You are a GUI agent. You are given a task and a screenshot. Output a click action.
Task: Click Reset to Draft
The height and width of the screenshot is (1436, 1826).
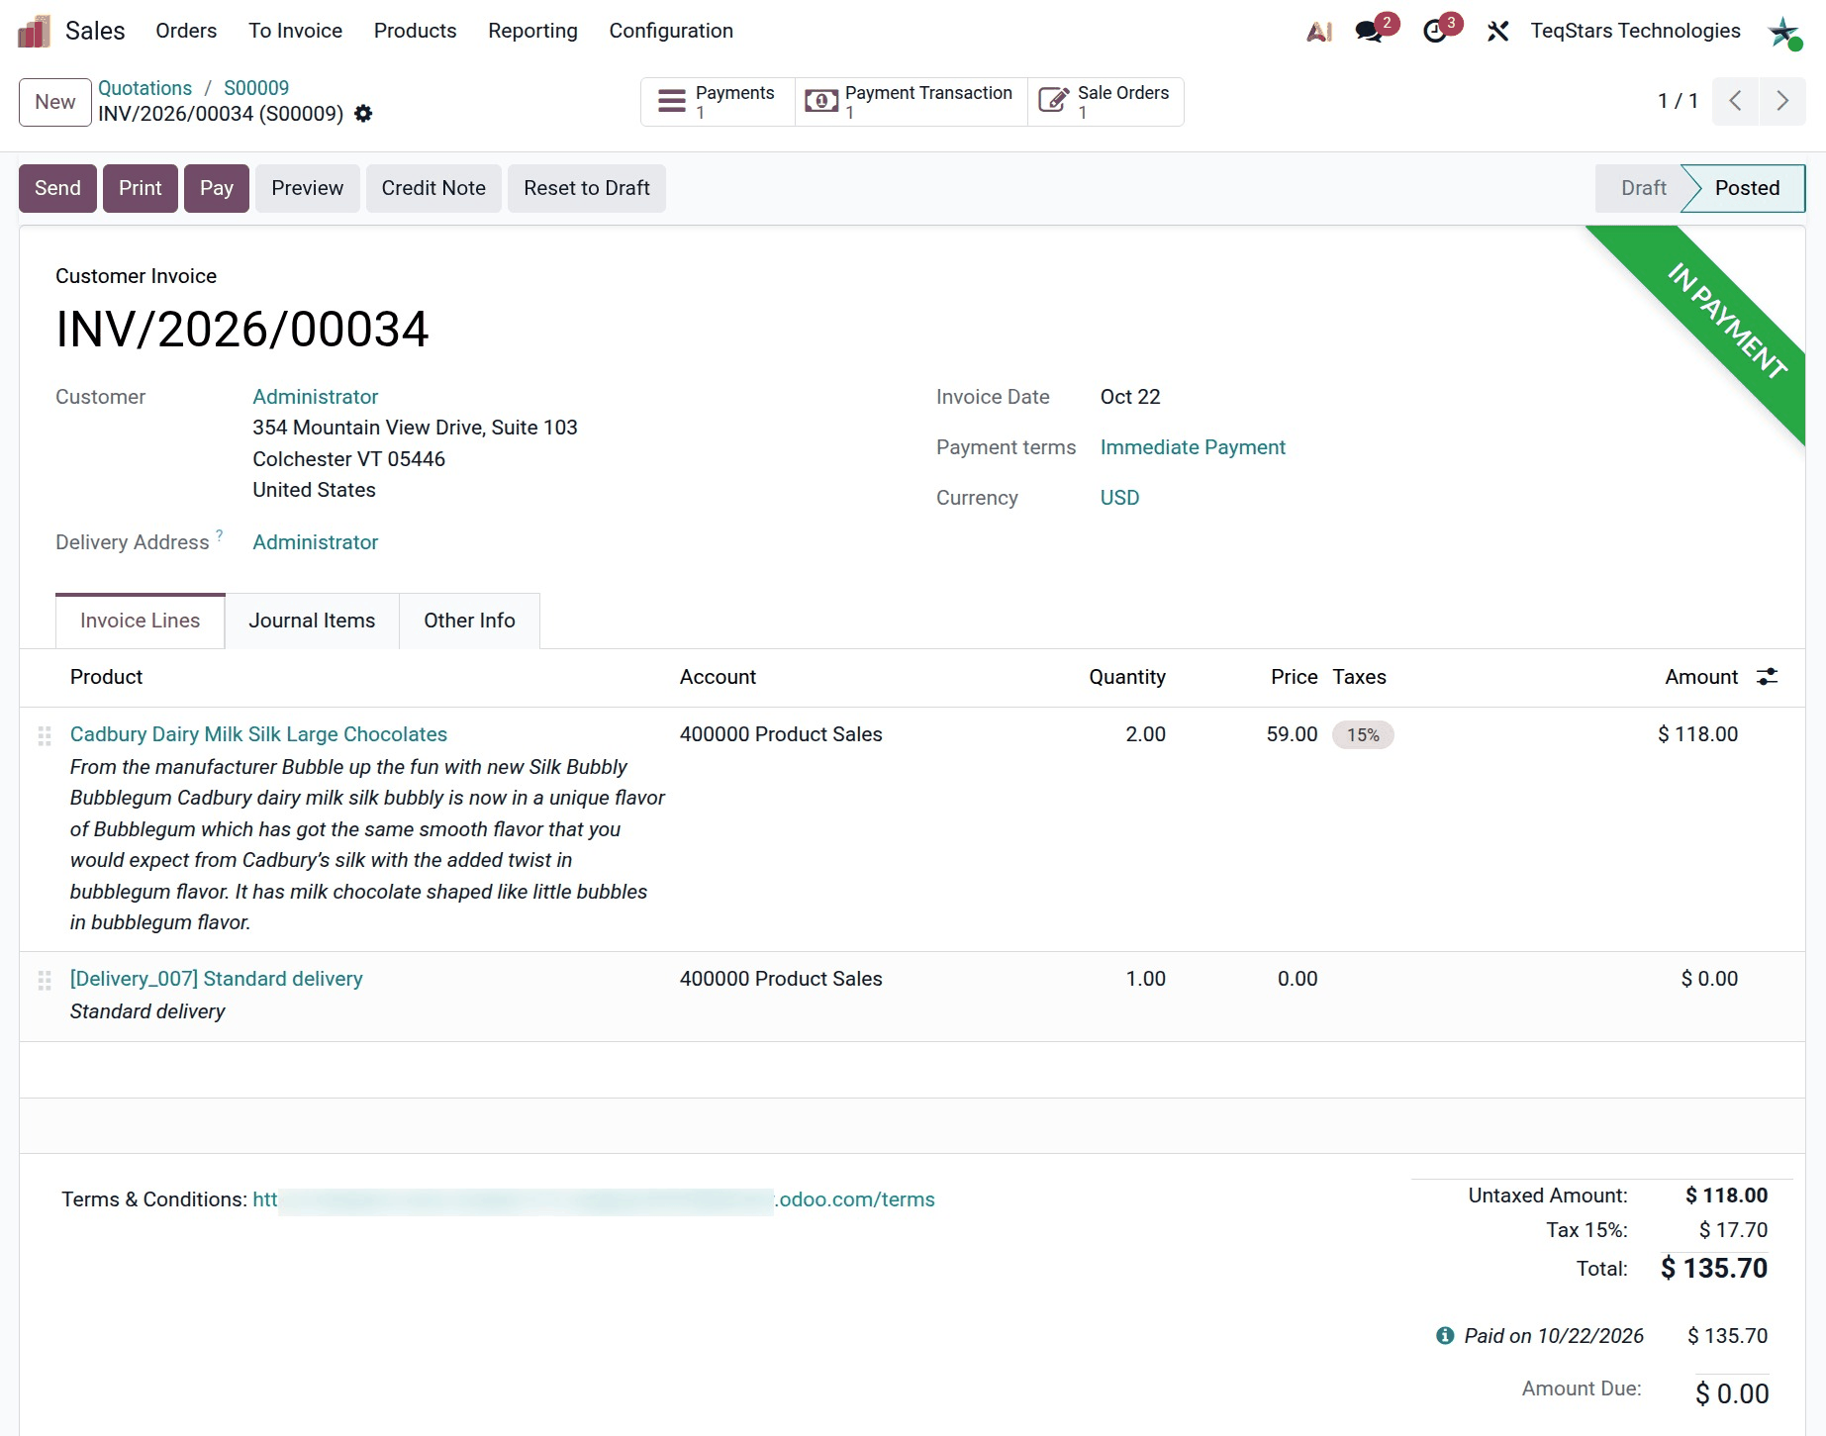pyautogui.click(x=587, y=188)
